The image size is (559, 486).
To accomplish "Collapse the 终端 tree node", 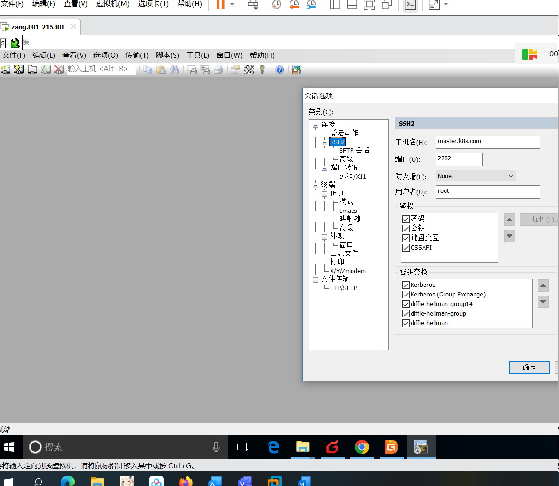I will click(x=315, y=185).
